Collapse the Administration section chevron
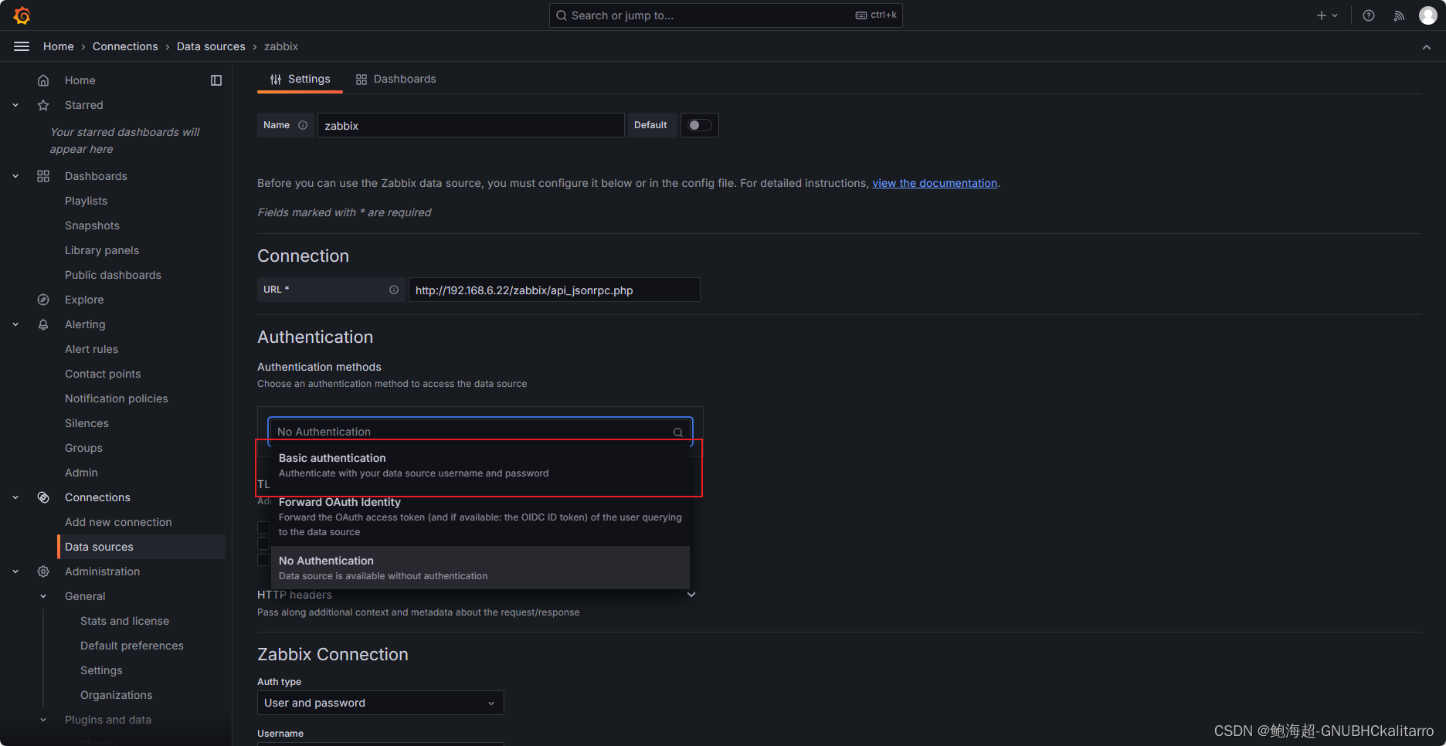 click(15, 571)
